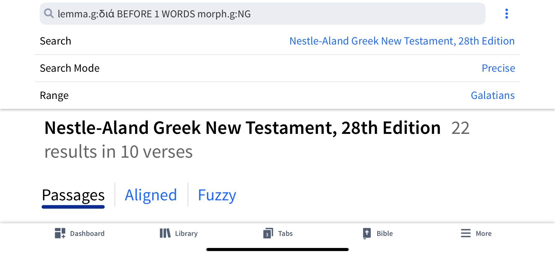Open the Dashboard icon in bottom bar

pos(60,233)
